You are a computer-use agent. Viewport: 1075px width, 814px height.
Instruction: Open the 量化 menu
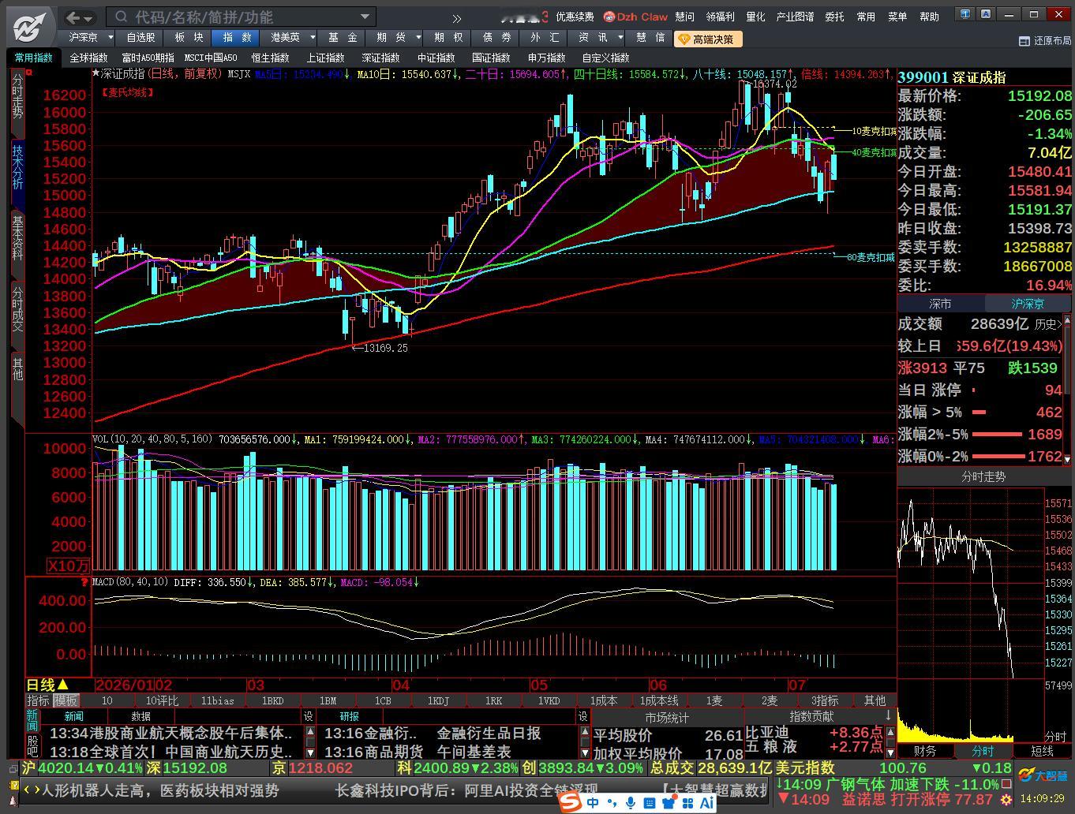[756, 17]
